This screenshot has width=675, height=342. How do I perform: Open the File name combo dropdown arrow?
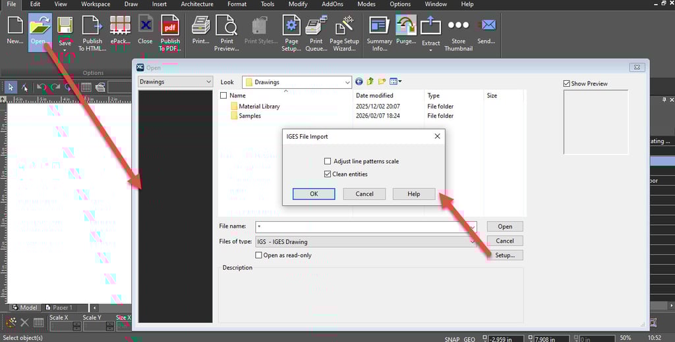[x=473, y=227]
